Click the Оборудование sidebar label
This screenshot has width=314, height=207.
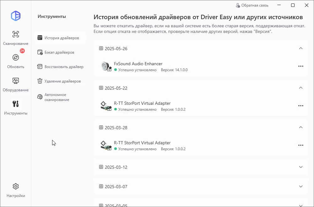(x=16, y=90)
